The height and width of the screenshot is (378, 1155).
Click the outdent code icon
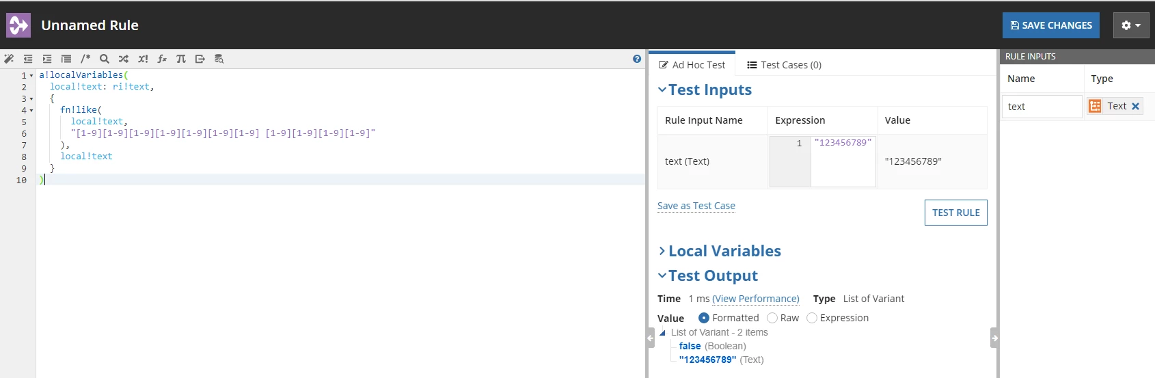[28, 59]
